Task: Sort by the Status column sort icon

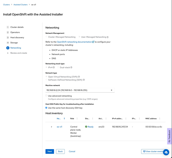Action: tap(93, 119)
